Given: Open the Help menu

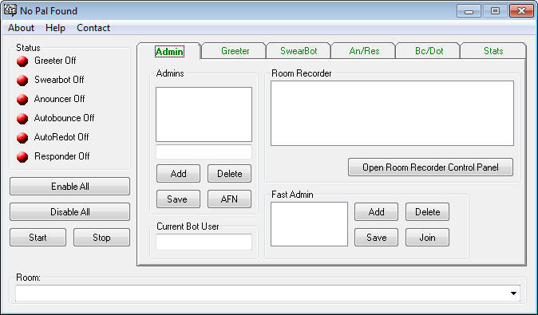Looking at the screenshot, I should click(55, 28).
